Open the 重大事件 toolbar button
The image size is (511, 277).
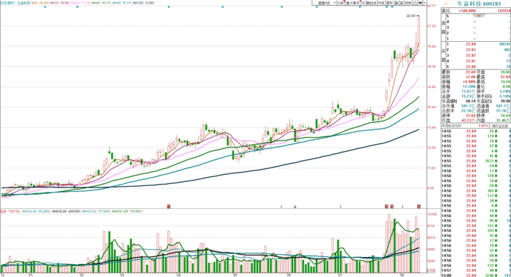tap(353, 3)
